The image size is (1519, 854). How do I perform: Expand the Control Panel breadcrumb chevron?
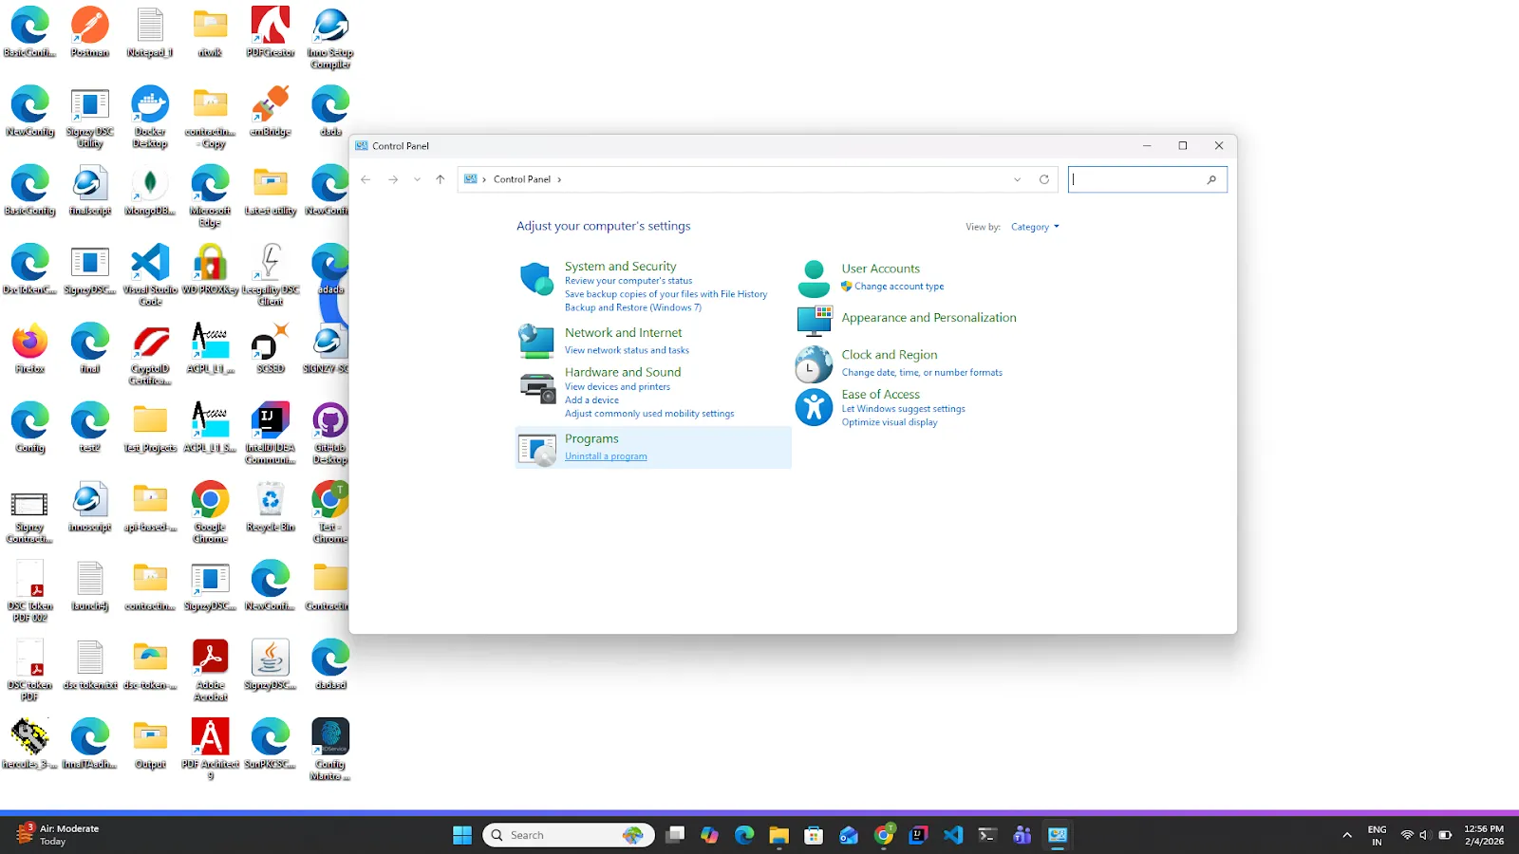point(559,179)
